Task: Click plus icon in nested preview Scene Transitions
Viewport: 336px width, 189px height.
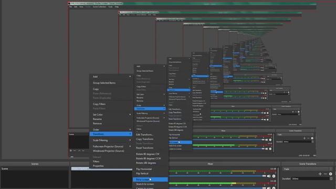Action: click(x=304, y=138)
